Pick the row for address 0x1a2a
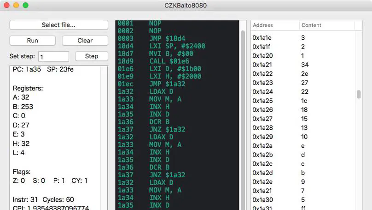This screenshot has height=210, width=372. tap(304, 146)
